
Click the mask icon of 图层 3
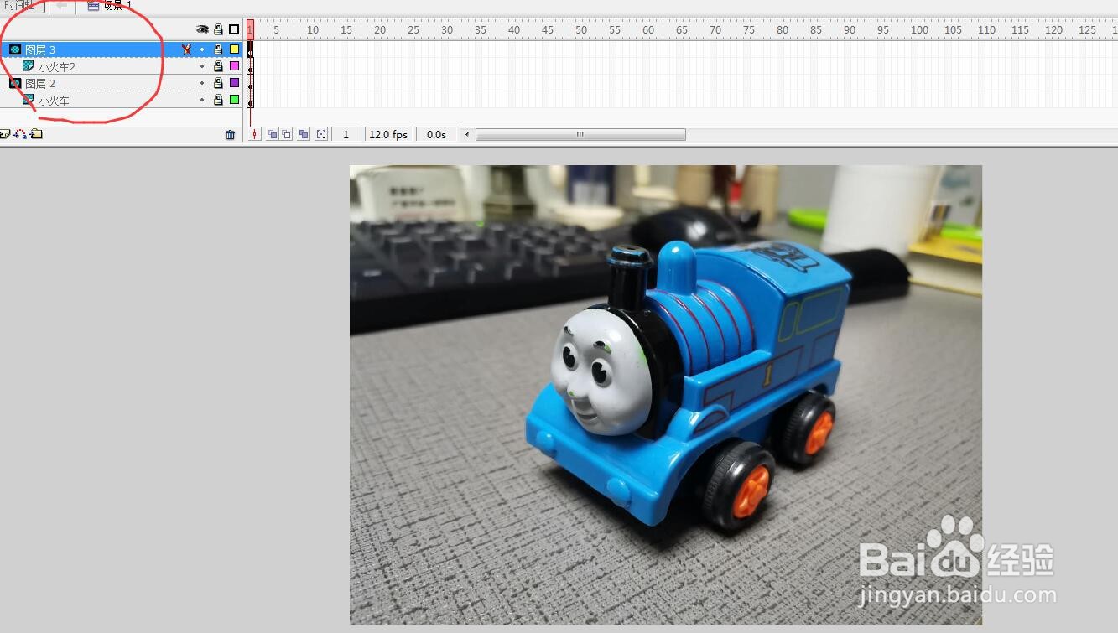pos(15,49)
